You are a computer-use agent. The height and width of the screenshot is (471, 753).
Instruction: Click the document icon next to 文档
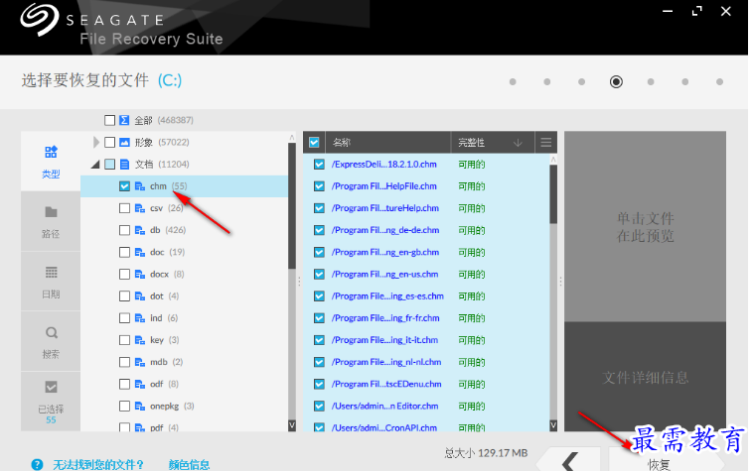pyautogui.click(x=124, y=164)
